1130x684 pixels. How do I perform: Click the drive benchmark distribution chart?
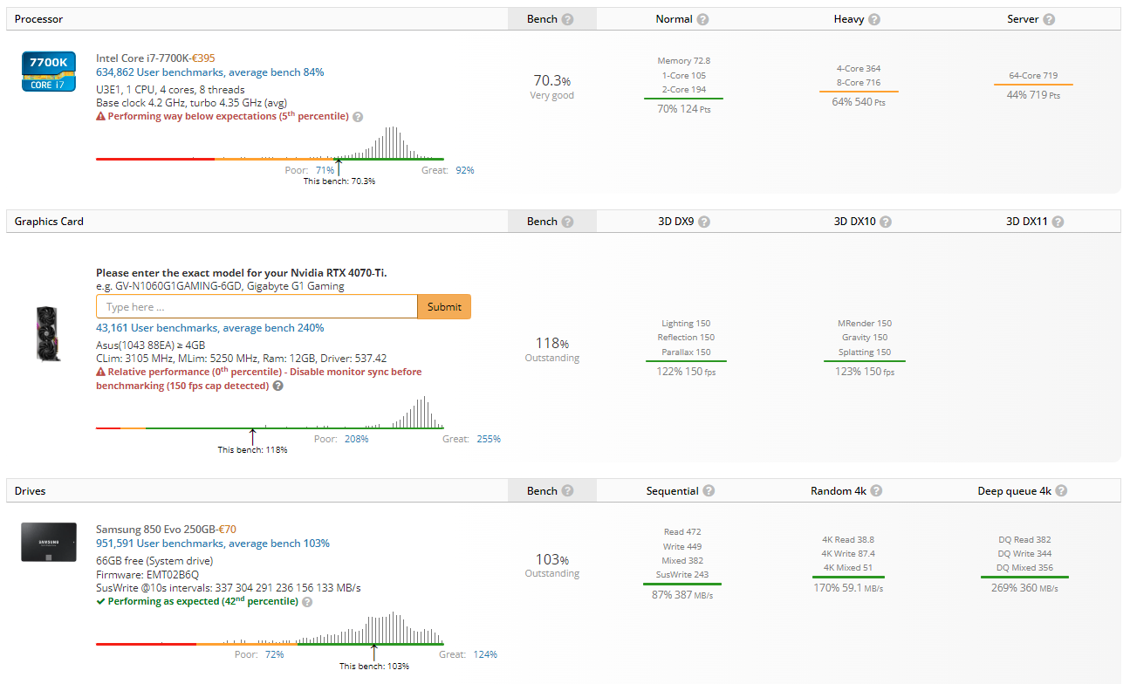pos(271,629)
